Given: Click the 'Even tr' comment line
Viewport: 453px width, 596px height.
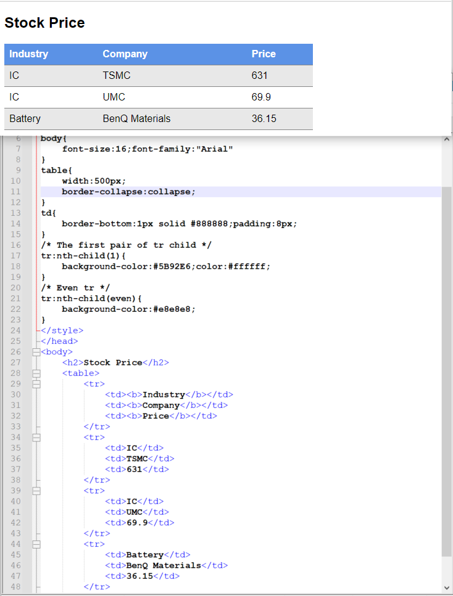Looking at the screenshot, I should pos(75,288).
